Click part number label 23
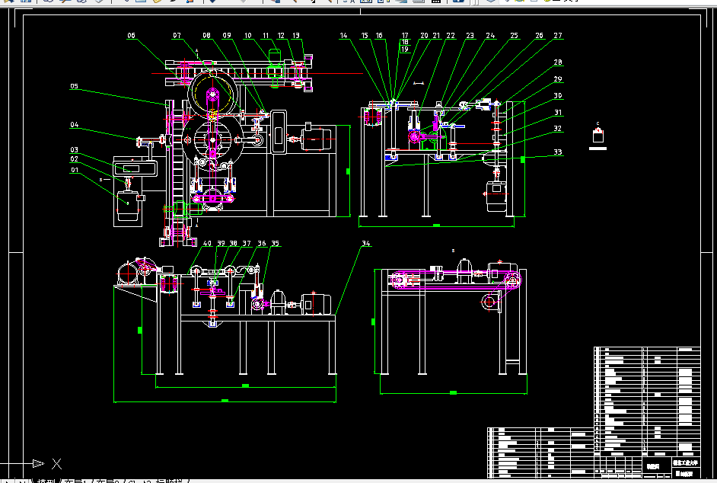Image resolution: width=717 pixels, height=483 pixels. click(470, 36)
